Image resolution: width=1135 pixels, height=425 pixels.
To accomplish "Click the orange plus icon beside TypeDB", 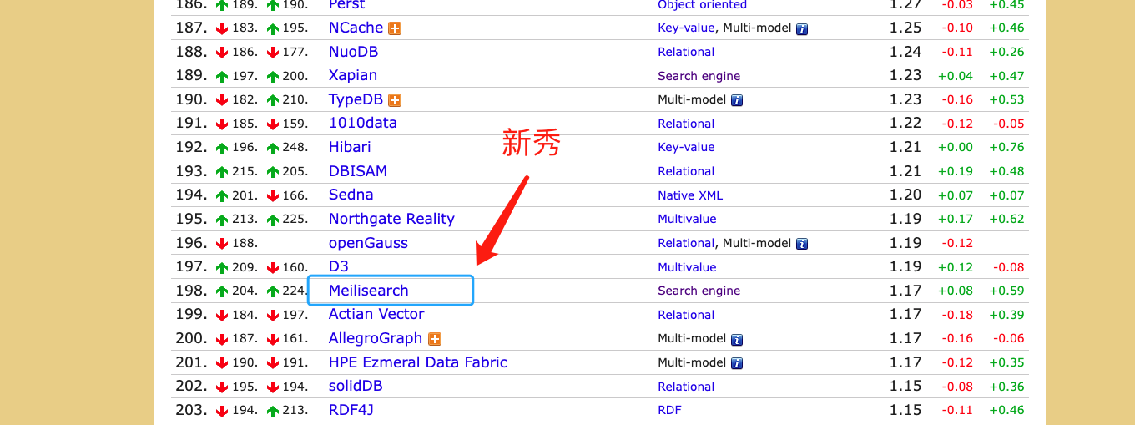I will 395,100.
